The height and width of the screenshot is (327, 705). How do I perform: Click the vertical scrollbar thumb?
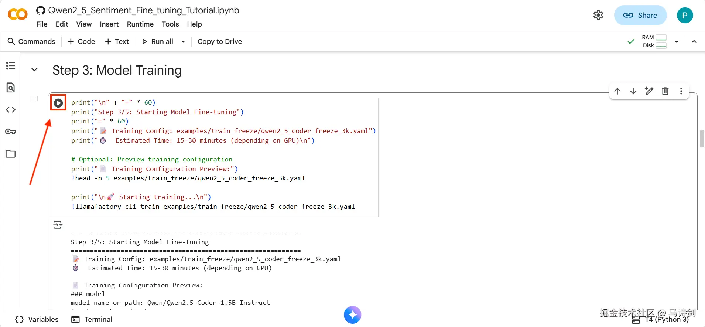pos(702,139)
